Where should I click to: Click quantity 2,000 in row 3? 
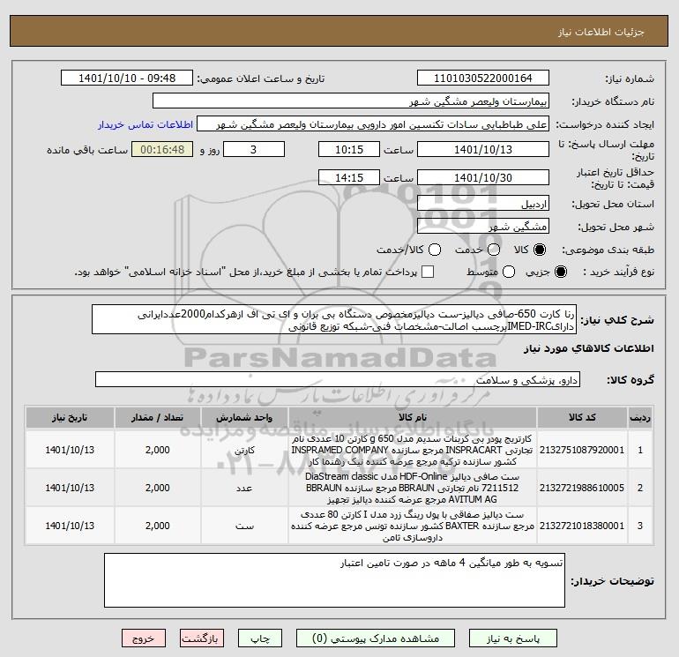[158, 526]
